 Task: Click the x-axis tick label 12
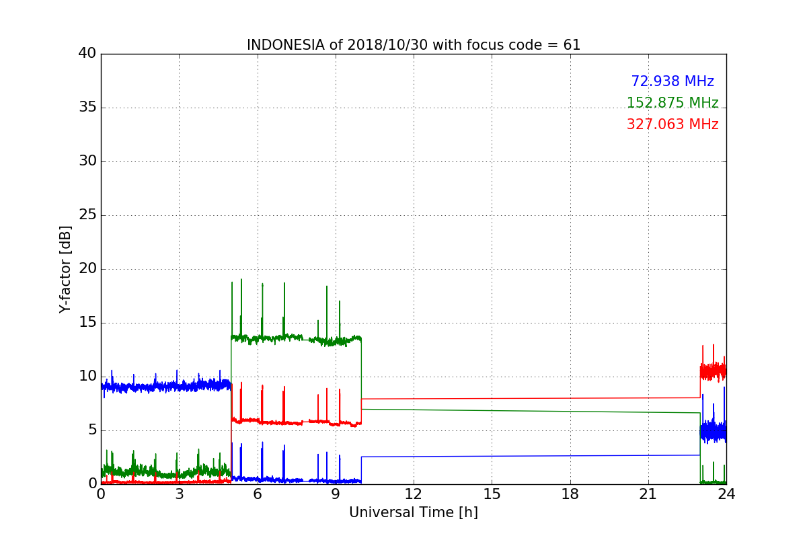click(414, 494)
